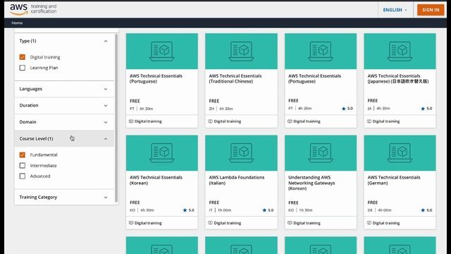Click the star rating on German Technical Essentials card

[x=426, y=210]
